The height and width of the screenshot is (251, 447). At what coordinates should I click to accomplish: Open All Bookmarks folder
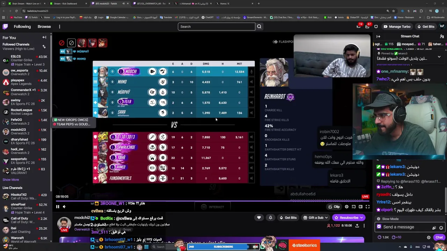435,17
